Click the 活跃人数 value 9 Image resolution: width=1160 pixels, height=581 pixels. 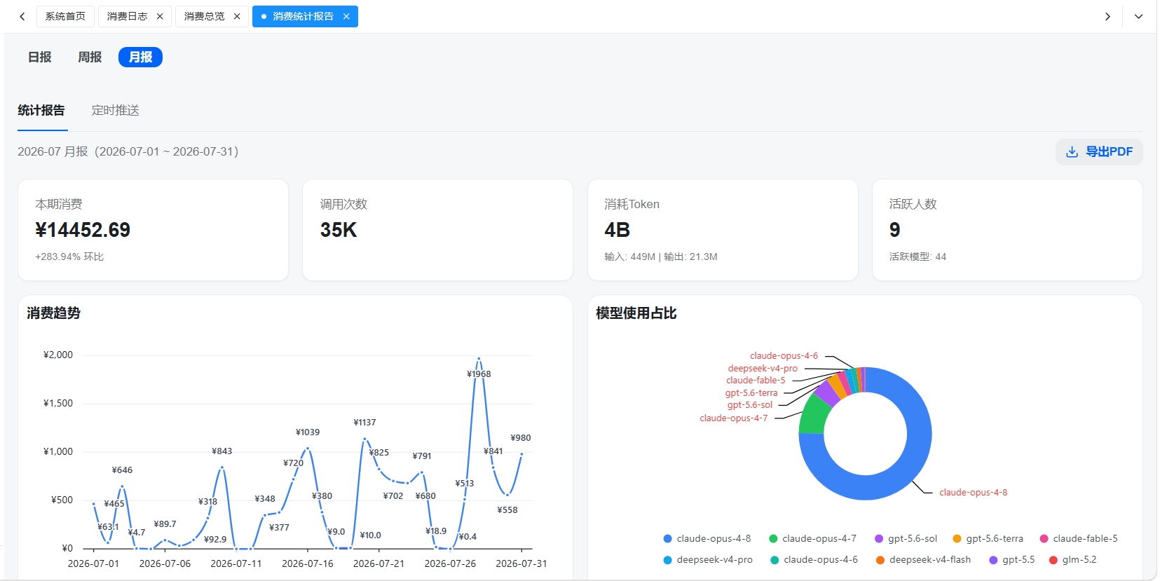[894, 230]
